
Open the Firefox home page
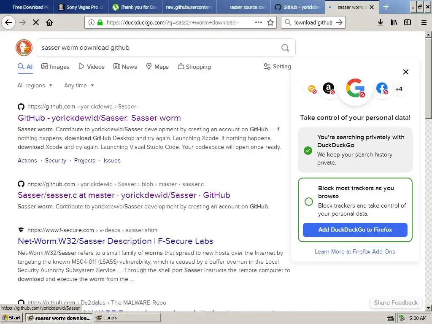[49, 22]
